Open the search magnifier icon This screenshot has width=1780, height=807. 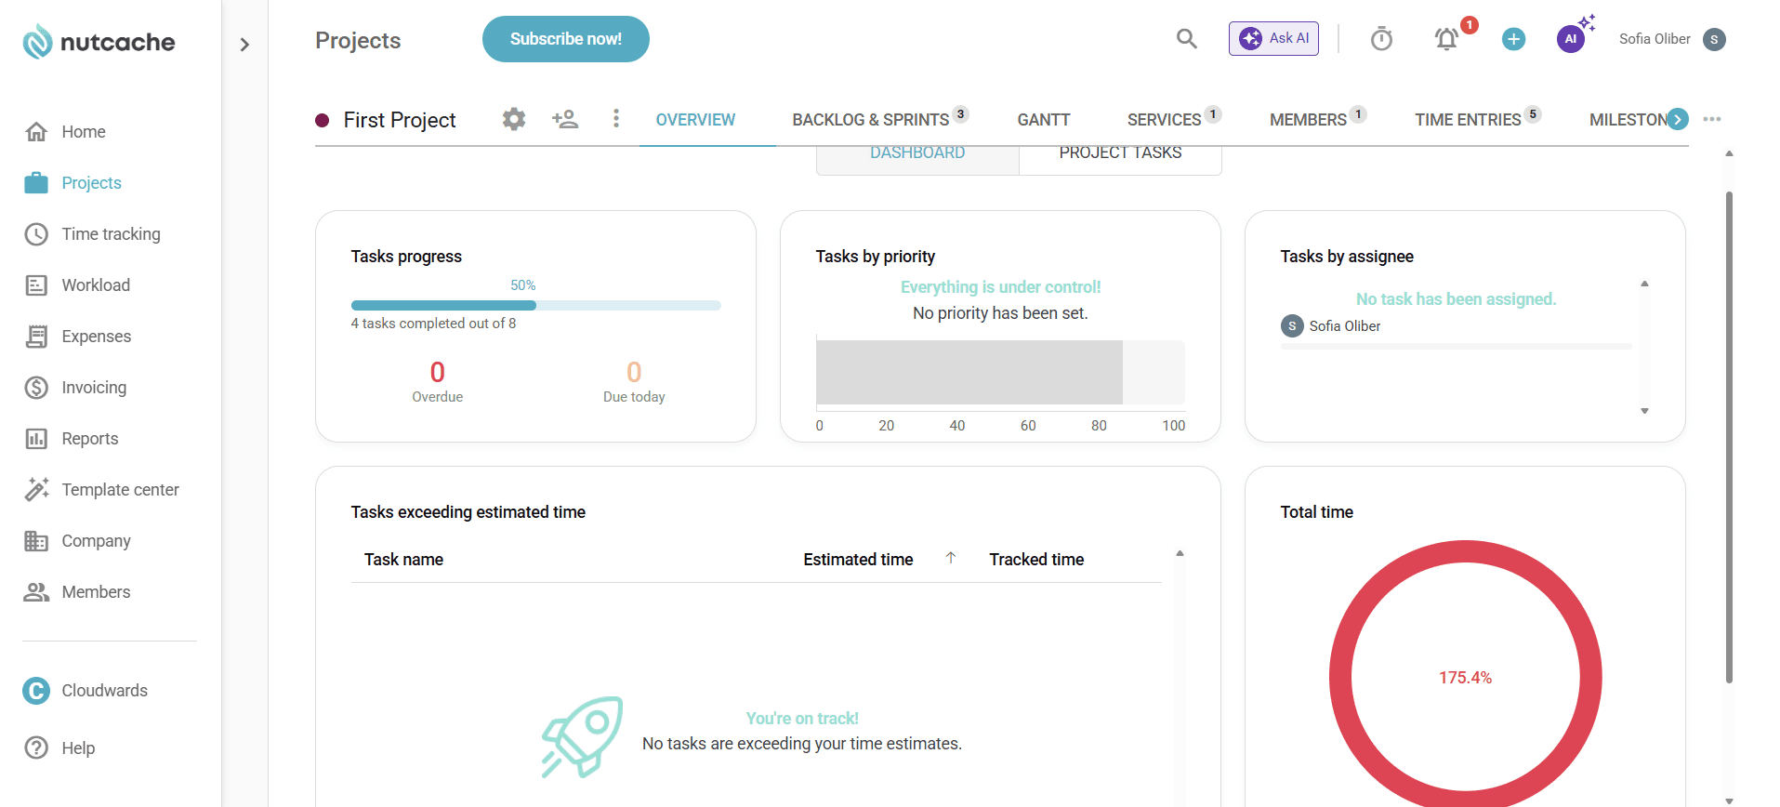1186,39
